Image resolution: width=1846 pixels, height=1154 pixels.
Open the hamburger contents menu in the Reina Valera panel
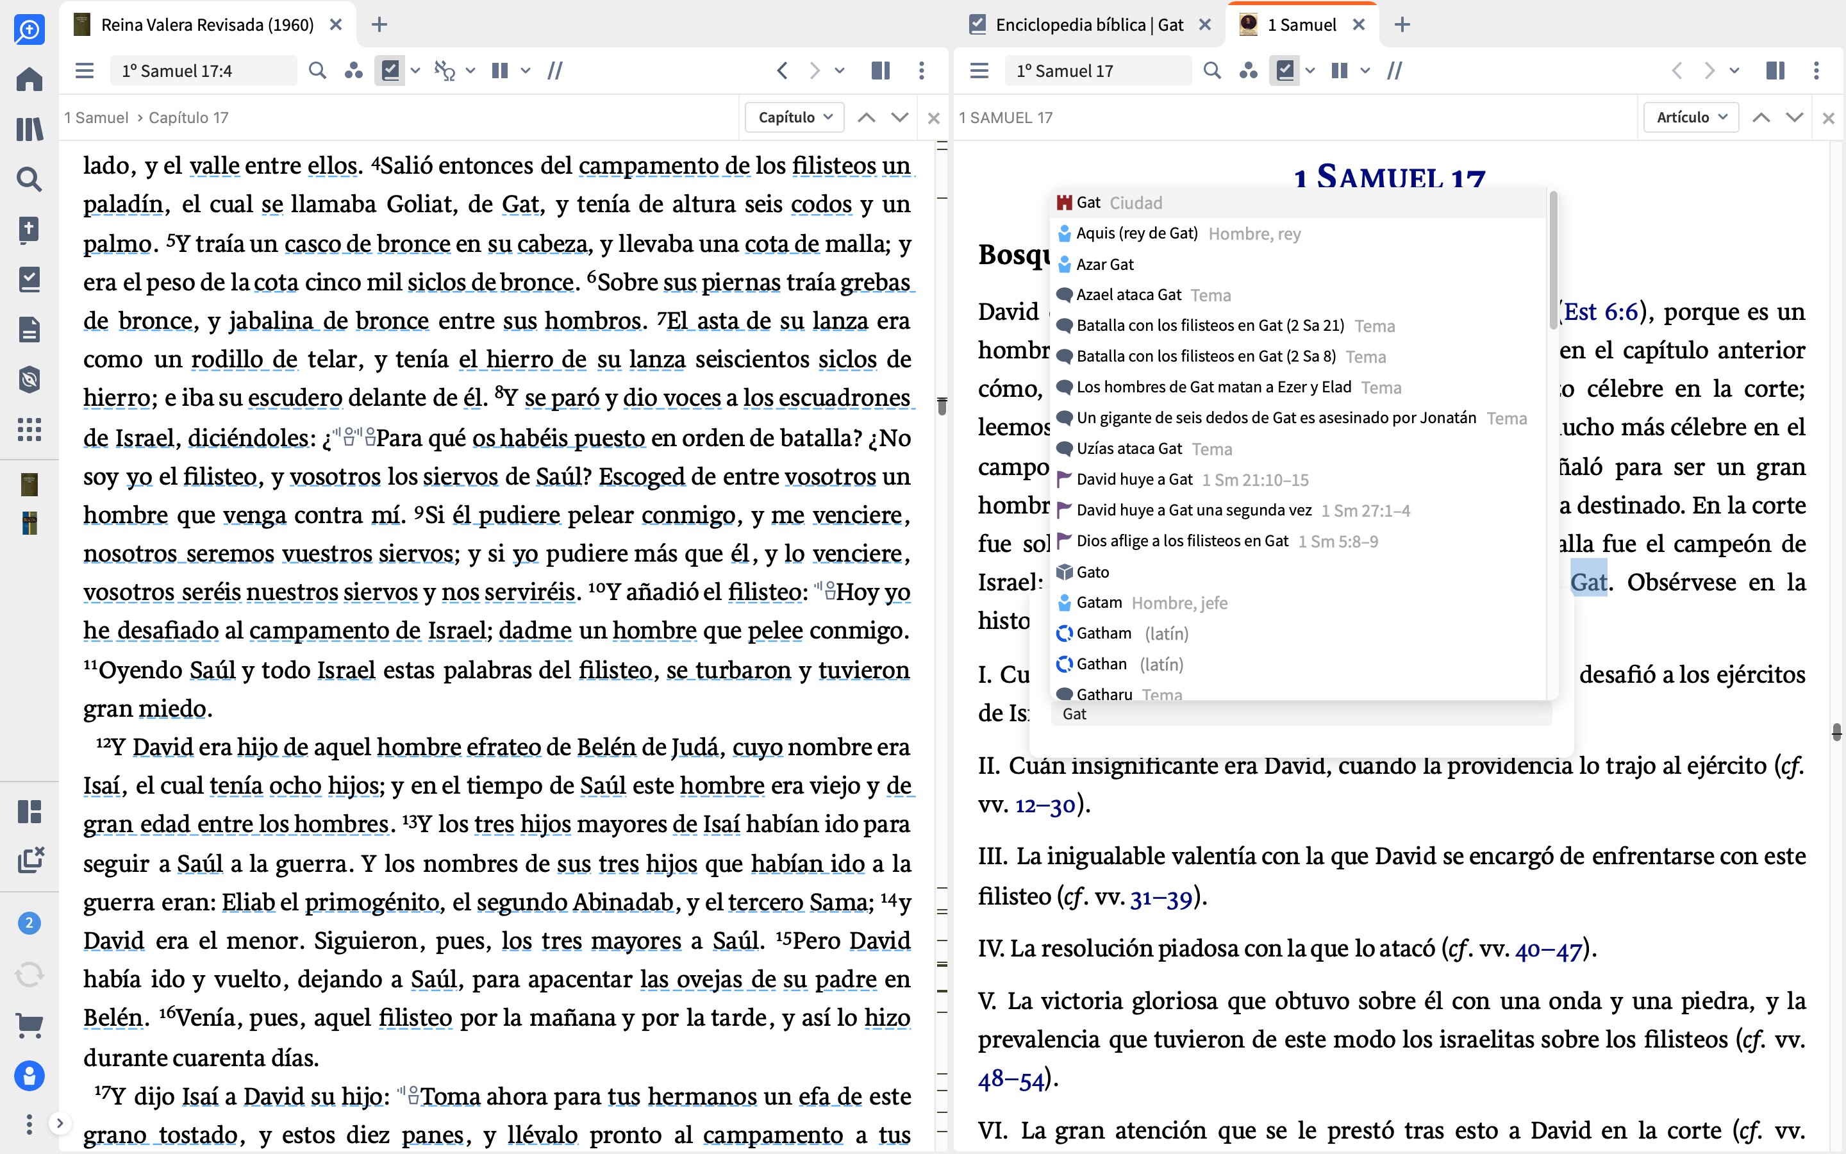[x=85, y=71]
